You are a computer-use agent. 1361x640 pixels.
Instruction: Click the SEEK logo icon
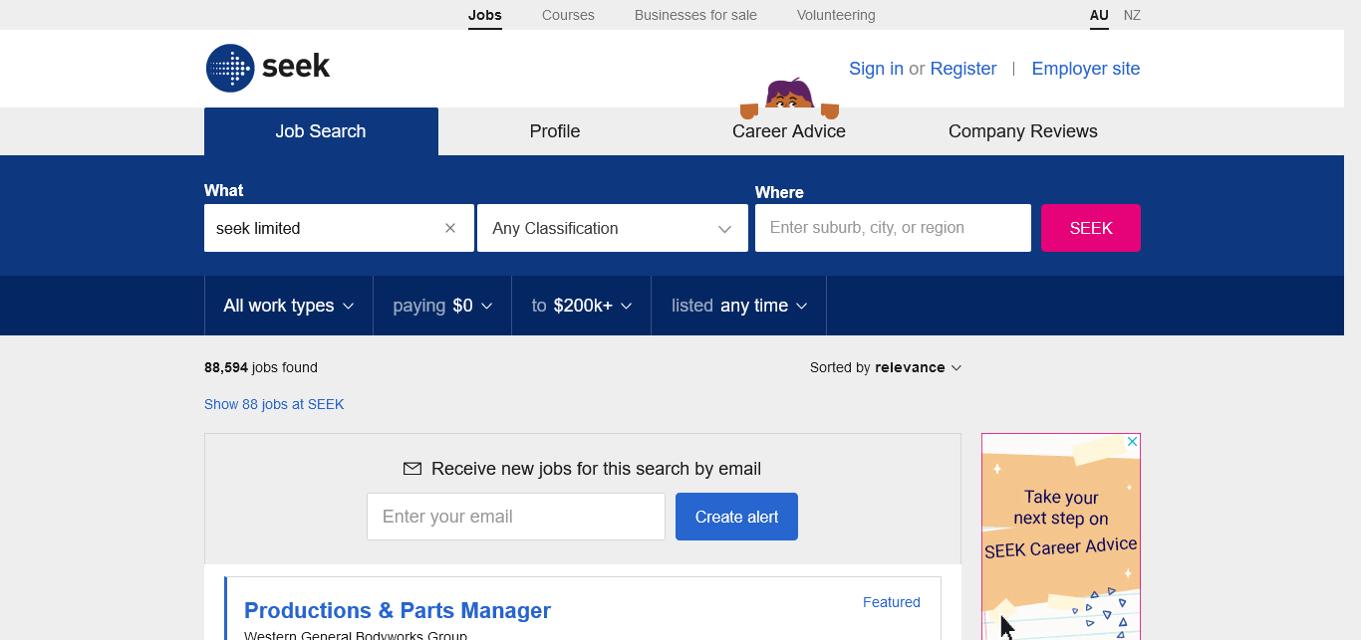(230, 69)
